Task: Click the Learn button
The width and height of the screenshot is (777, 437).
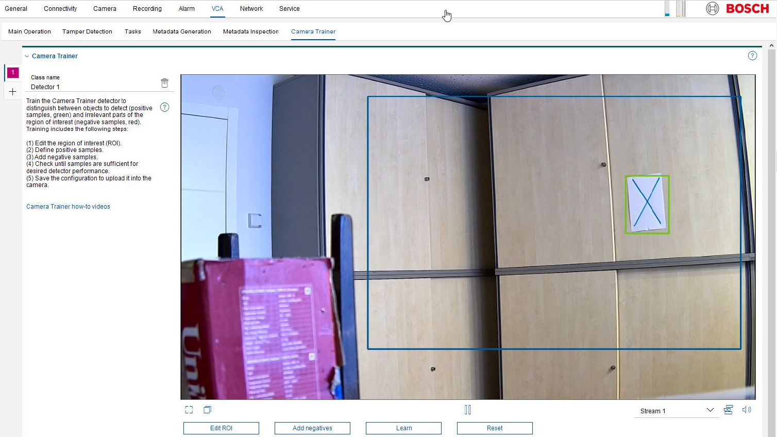Action: (x=403, y=428)
